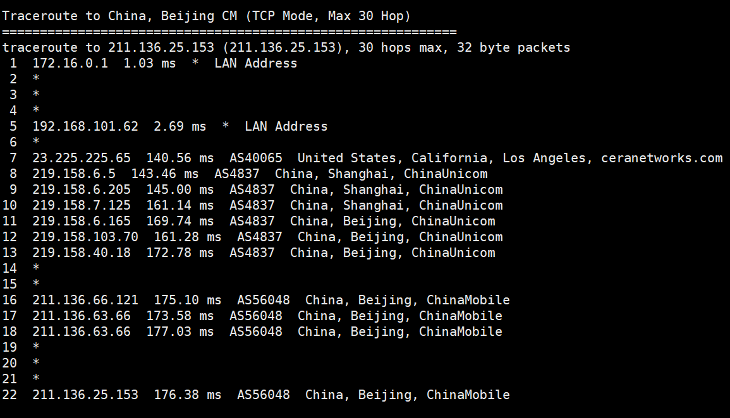Click the IP address 219.158.103.70
The height and width of the screenshot is (418, 730).
click(x=85, y=237)
